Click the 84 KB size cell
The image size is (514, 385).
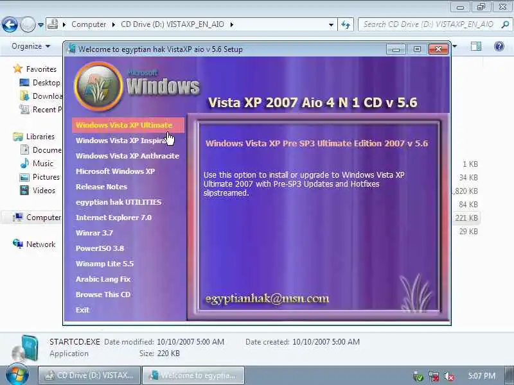468,204
